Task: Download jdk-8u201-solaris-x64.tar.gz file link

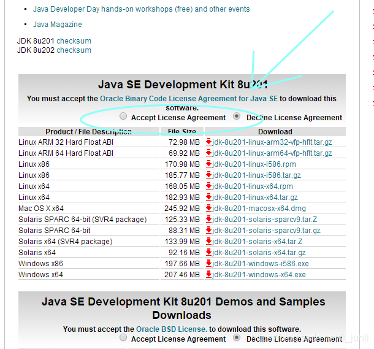Action: pyautogui.click(x=259, y=253)
